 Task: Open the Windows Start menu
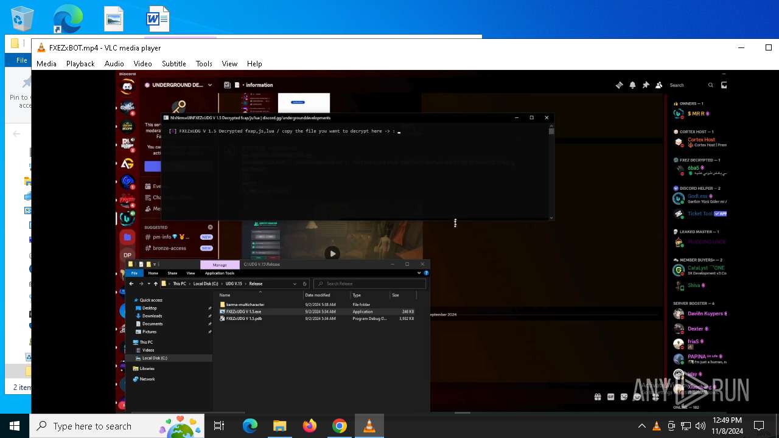tap(15, 426)
